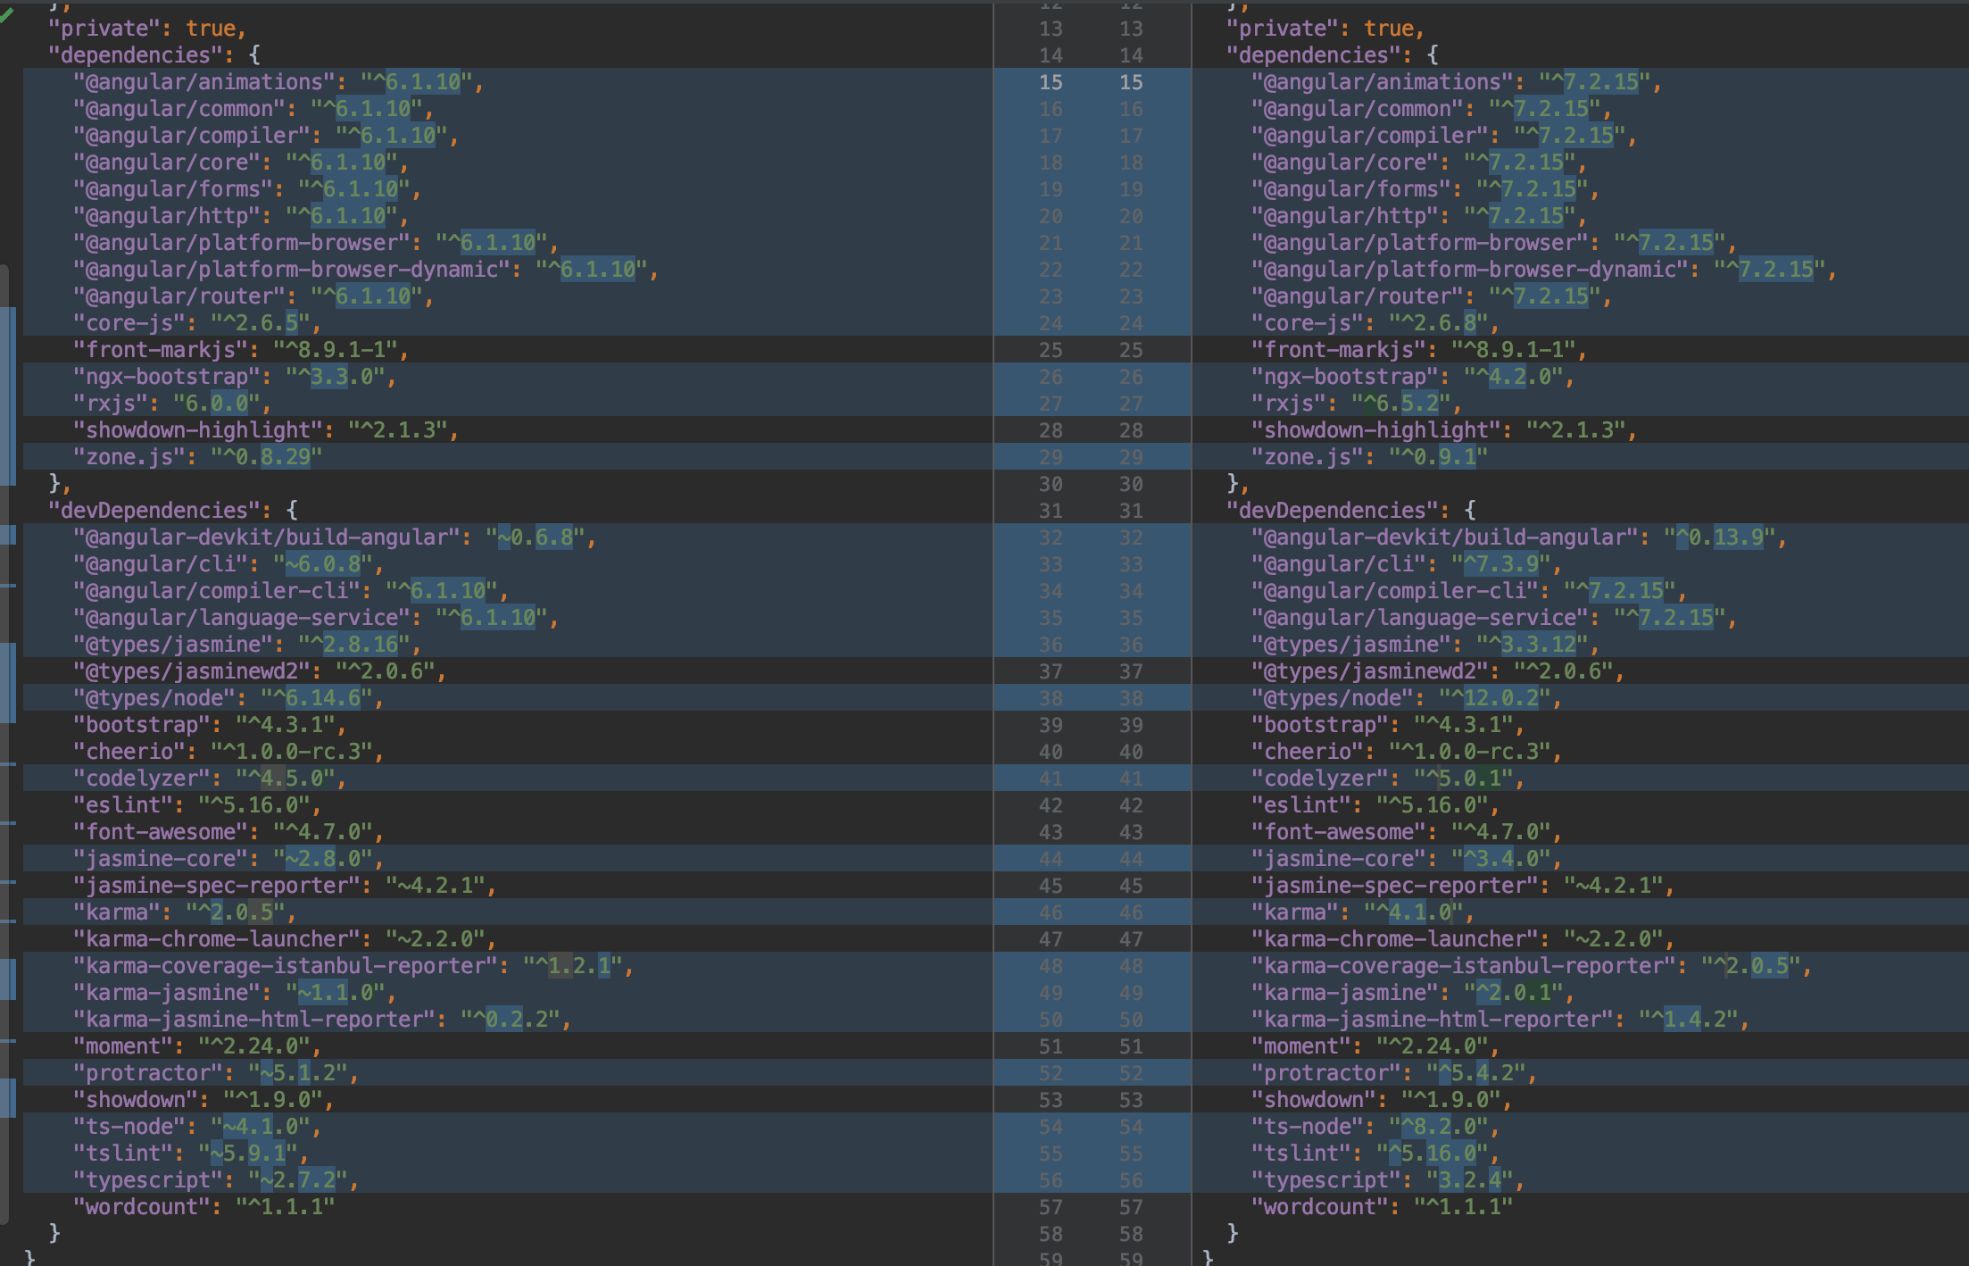Click the rxjs "^6.5.2" line
Viewport: 1969px width, 1266px height.
(x=1357, y=404)
